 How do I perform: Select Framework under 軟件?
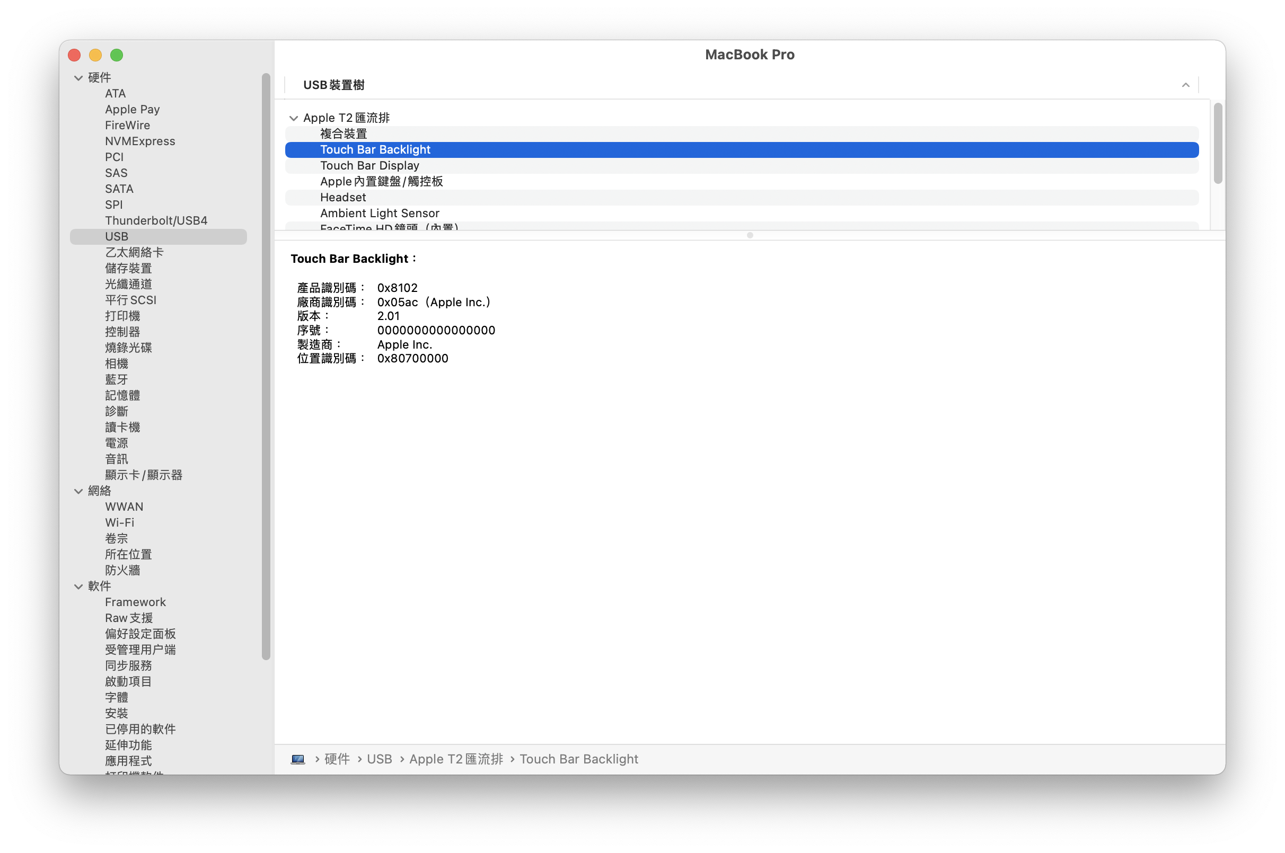coord(135,602)
